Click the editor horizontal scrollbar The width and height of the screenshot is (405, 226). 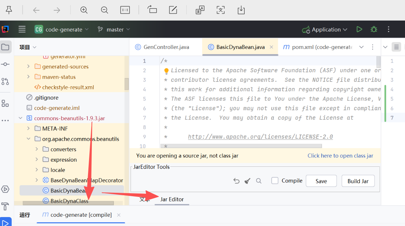pyautogui.click(x=241, y=146)
